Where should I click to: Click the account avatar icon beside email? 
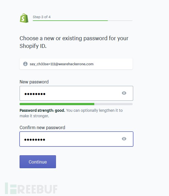(x=25, y=64)
